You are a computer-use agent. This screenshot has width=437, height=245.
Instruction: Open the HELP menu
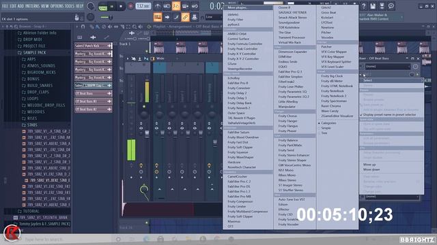point(79,6)
